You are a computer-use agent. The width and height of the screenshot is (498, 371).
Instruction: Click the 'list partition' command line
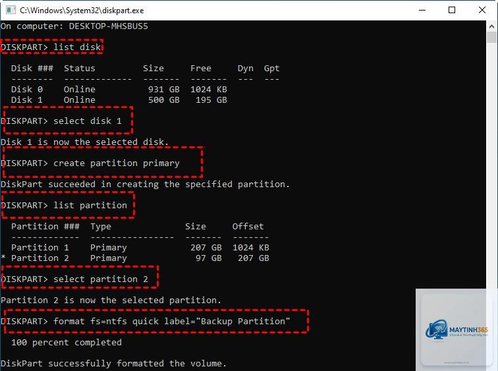click(x=64, y=205)
